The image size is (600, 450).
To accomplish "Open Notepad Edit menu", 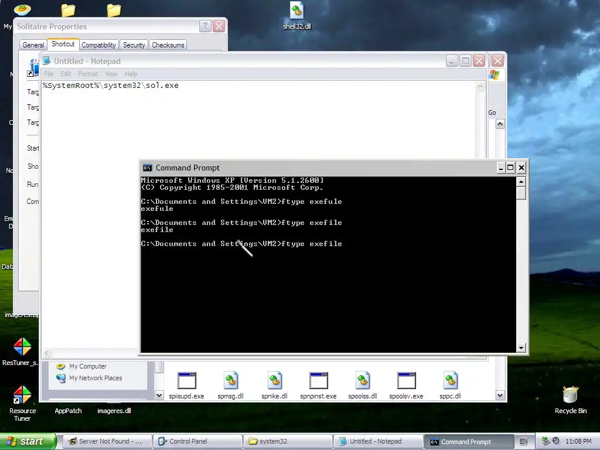I will pos(66,74).
